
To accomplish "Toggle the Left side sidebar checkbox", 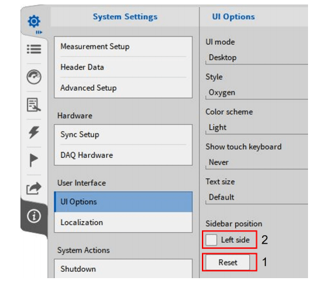I will click(212, 240).
